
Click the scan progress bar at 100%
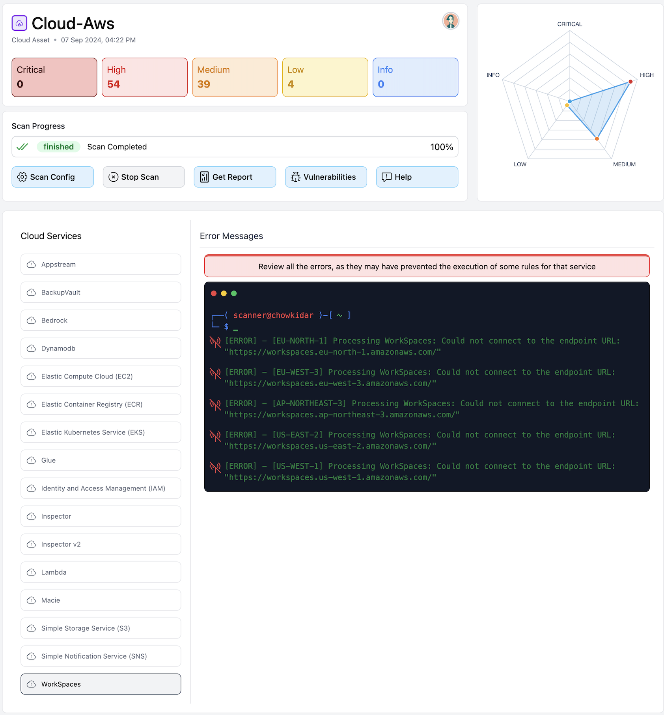235,147
